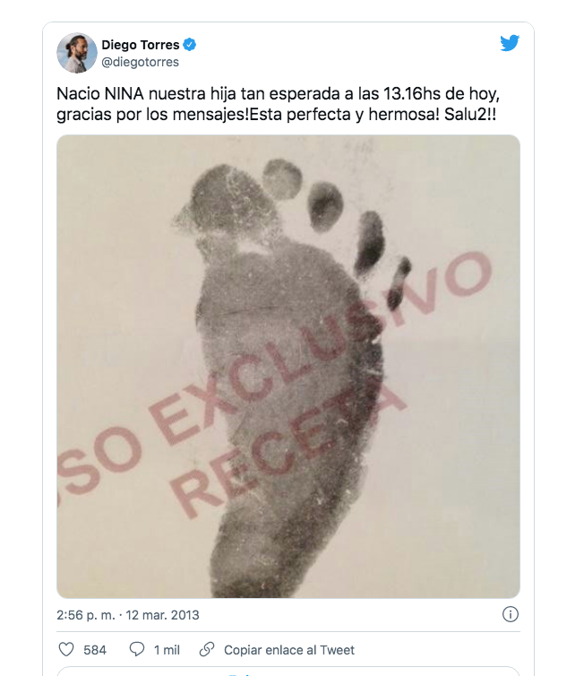Open the baby footprint photo
The width and height of the screenshot is (584, 676).
pyautogui.click(x=288, y=366)
